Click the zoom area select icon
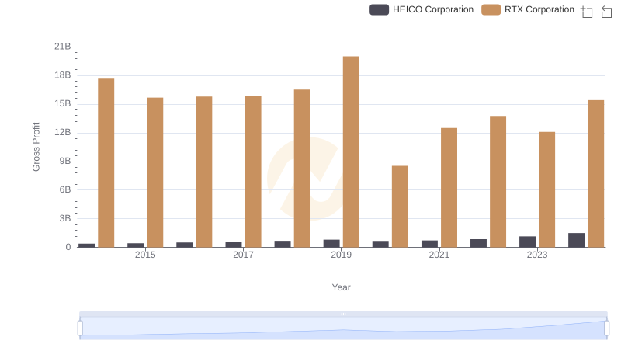This screenshot has width=621, height=358. pyautogui.click(x=587, y=12)
